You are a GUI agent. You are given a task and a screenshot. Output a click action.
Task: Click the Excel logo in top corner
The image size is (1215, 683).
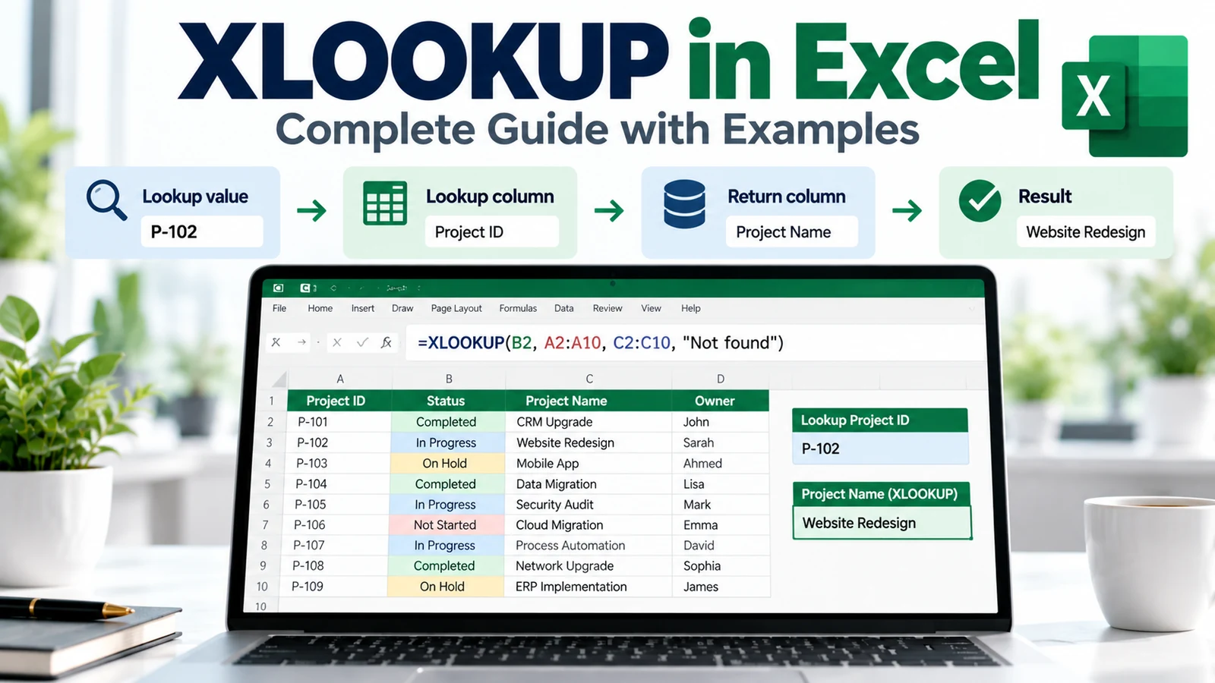pos(1125,96)
